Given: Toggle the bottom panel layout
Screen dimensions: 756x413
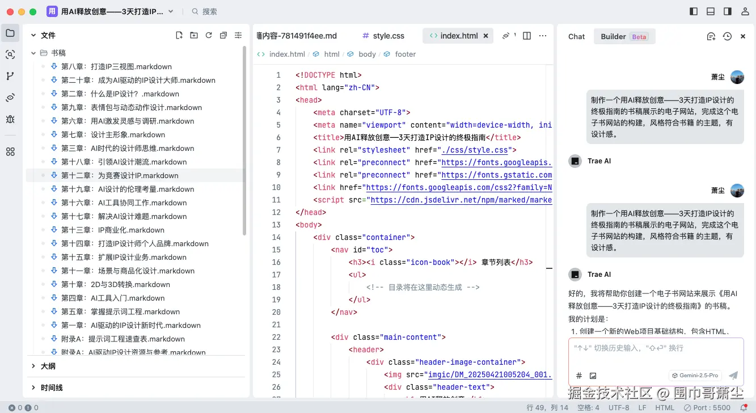Looking at the screenshot, I should tap(711, 11).
